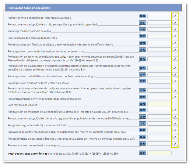189x165 pixels.
Task: Click the input field for casilla 0880
Action: [159, 117]
